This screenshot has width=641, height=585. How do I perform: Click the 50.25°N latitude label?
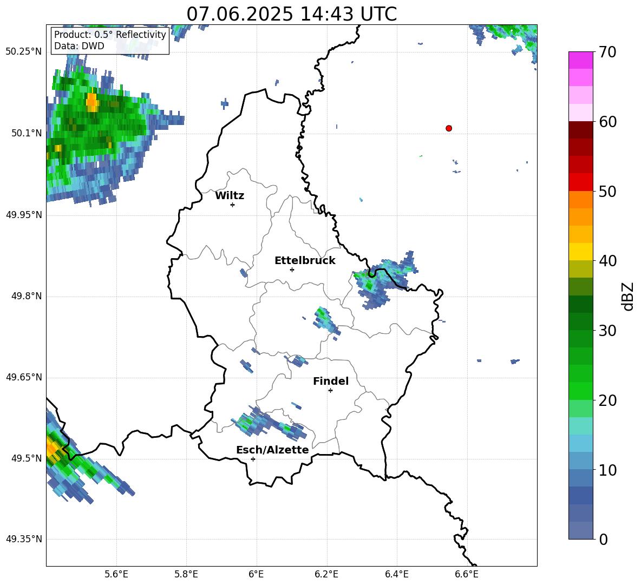24,52
